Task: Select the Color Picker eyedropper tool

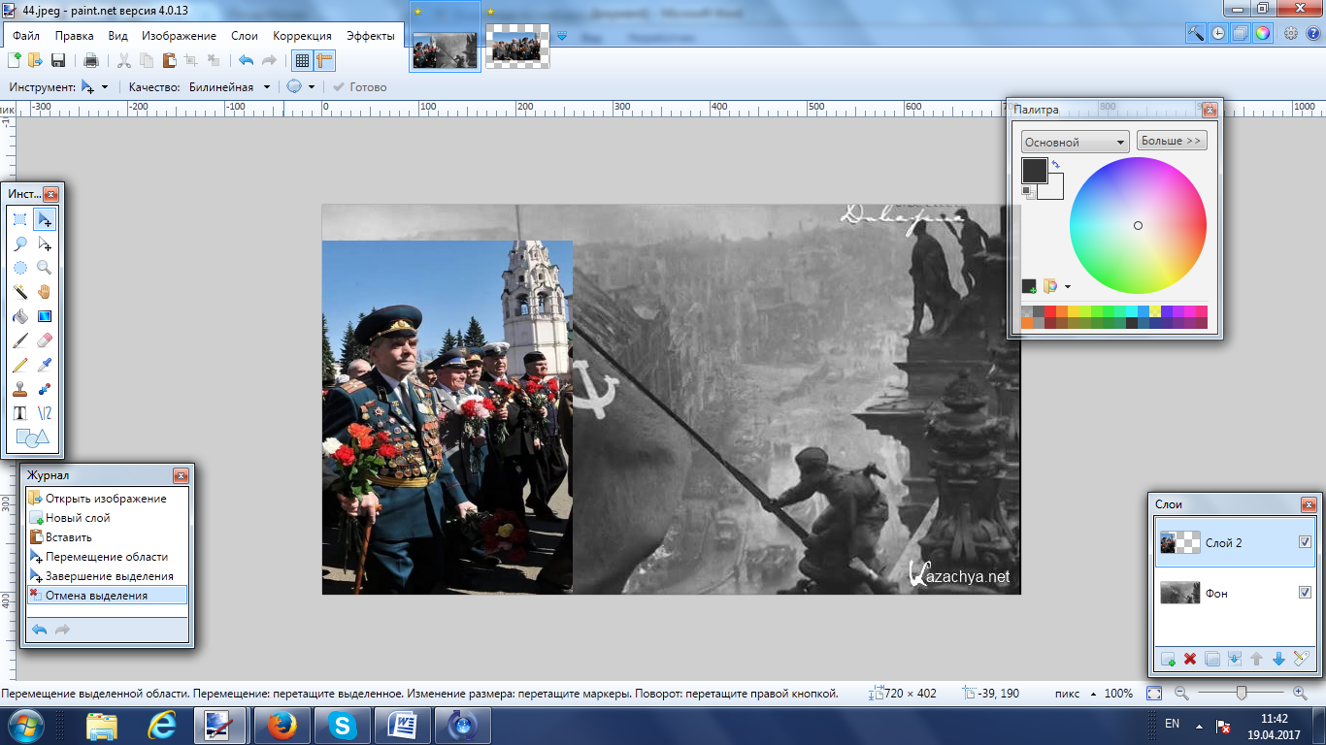Action: click(45, 365)
